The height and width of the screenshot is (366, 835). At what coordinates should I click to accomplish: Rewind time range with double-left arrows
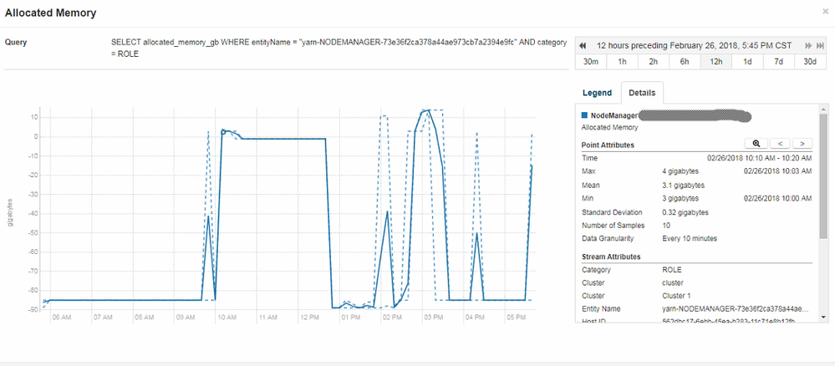tap(583, 45)
